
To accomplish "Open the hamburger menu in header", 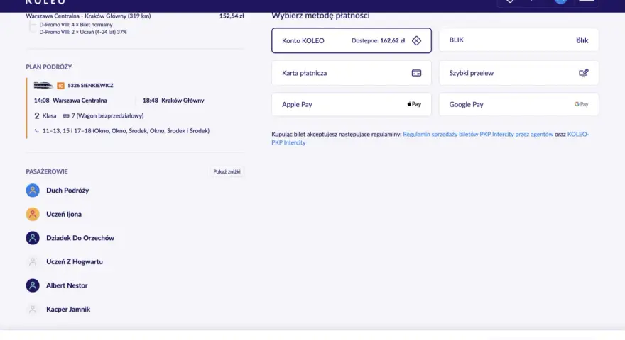I will click(x=587, y=1).
